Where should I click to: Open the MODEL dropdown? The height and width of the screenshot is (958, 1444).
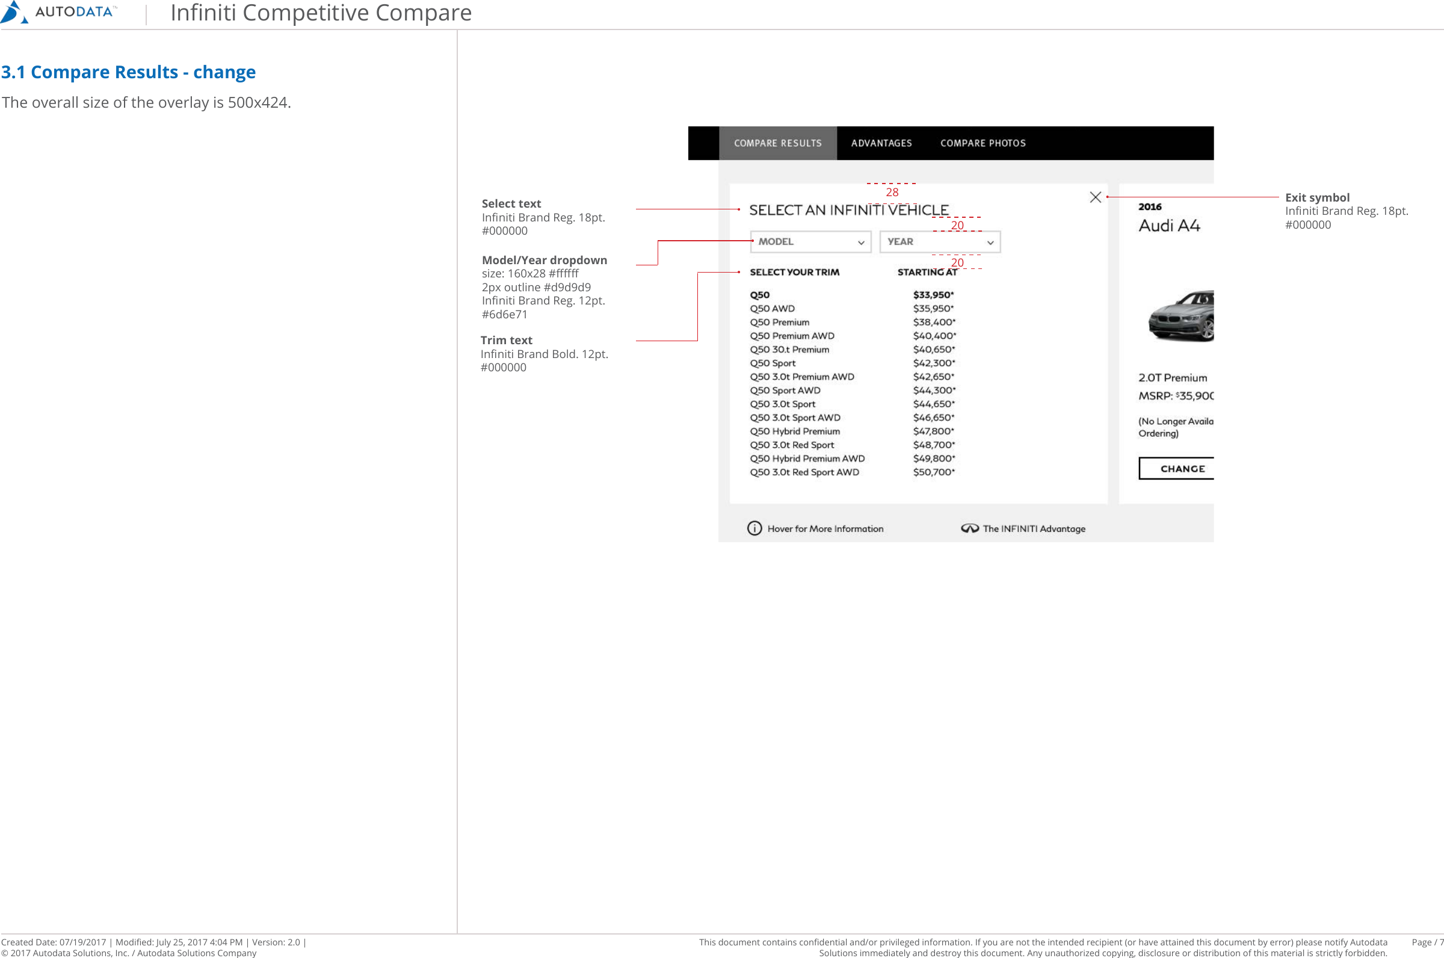click(x=810, y=242)
